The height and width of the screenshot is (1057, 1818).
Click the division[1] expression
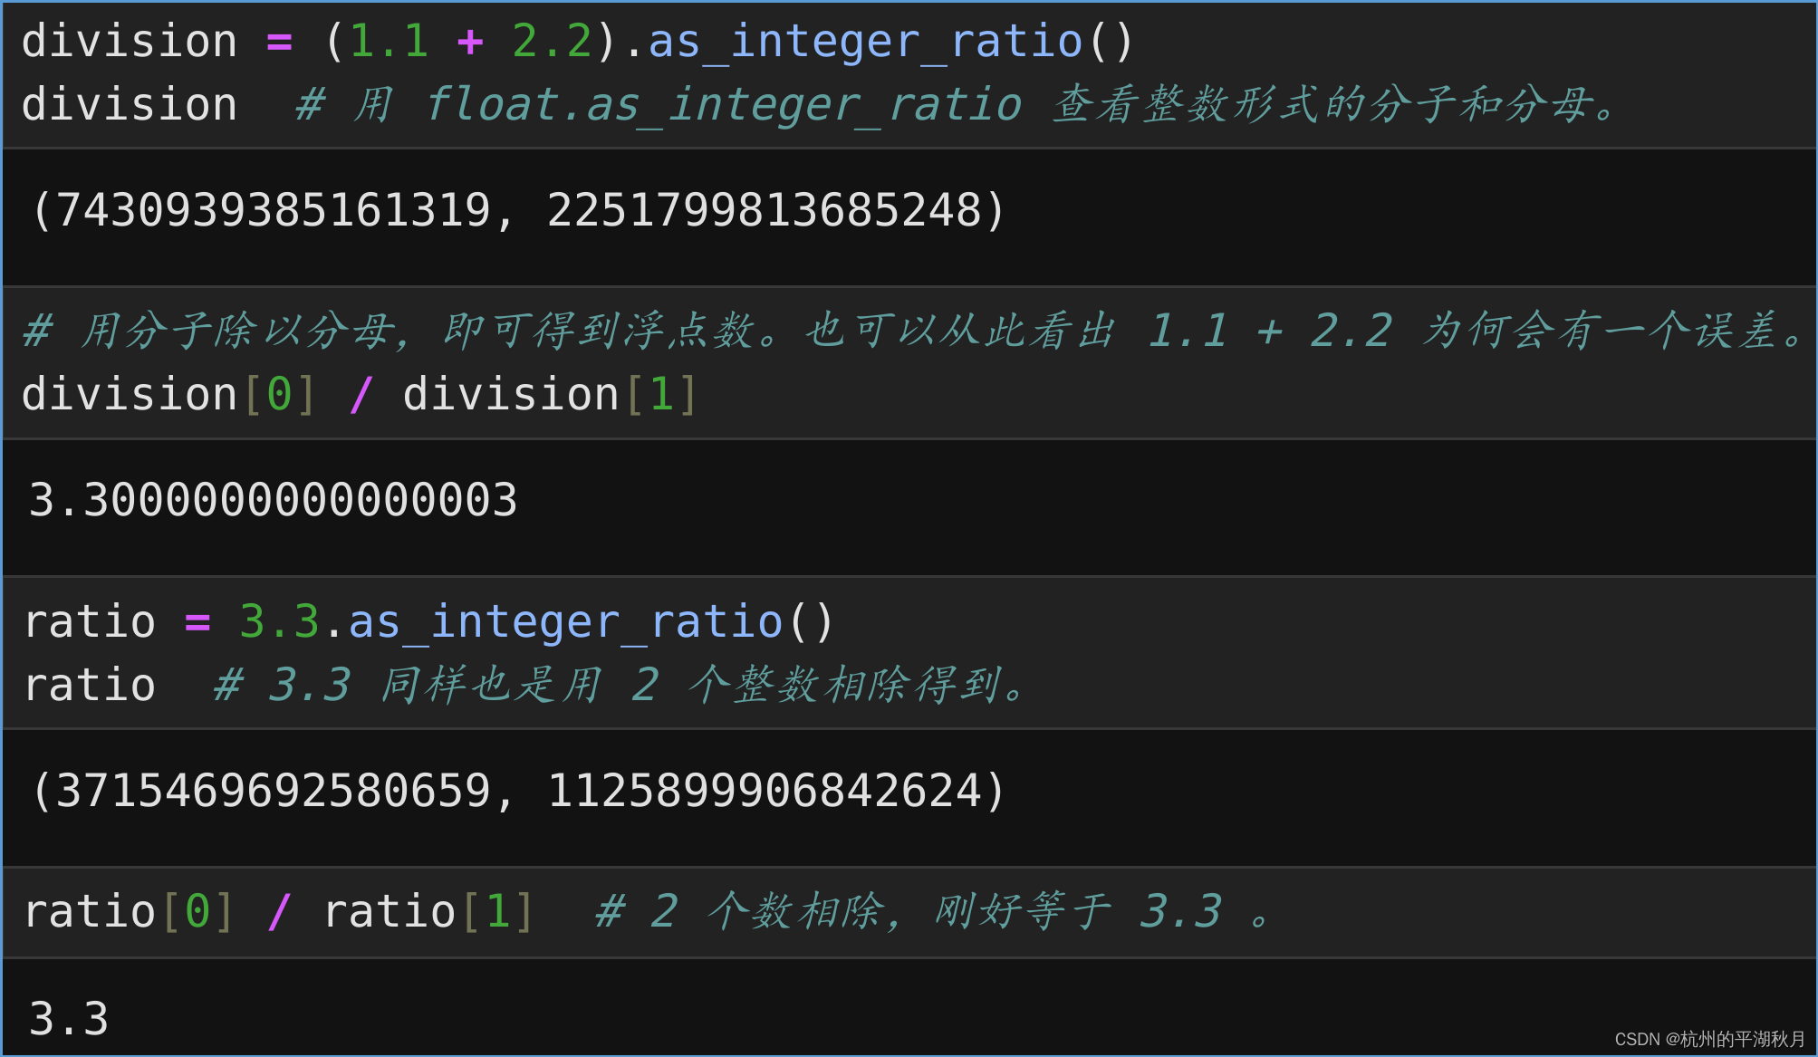tap(550, 395)
